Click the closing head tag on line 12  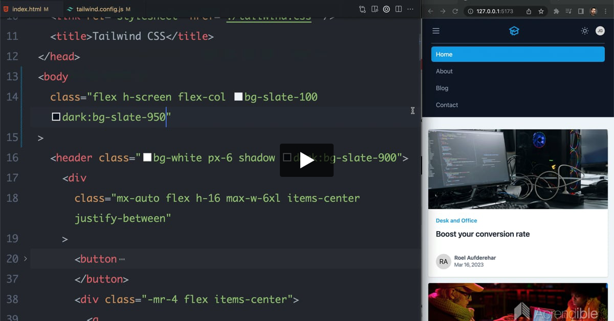point(59,56)
